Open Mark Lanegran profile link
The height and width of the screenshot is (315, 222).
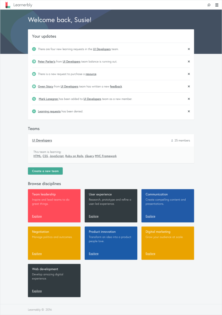[x=48, y=99]
